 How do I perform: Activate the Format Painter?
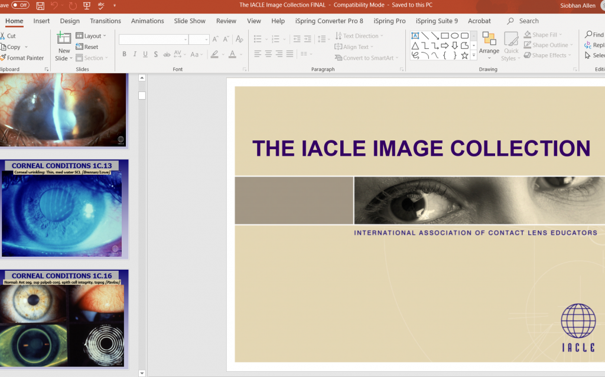click(22, 58)
